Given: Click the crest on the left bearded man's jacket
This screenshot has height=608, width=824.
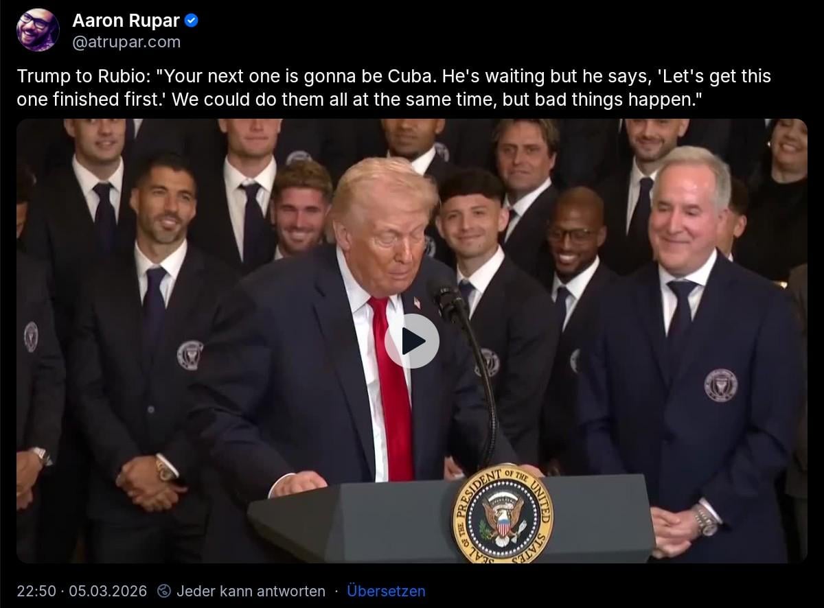Looking at the screenshot, I should click(190, 355).
